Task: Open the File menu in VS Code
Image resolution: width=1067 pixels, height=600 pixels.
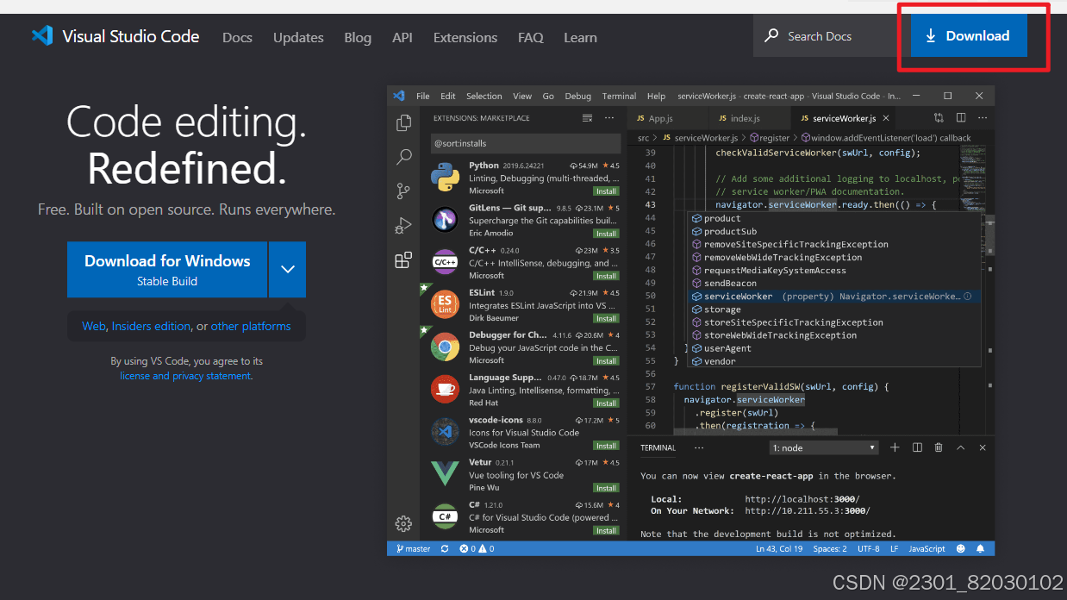Action: point(423,96)
